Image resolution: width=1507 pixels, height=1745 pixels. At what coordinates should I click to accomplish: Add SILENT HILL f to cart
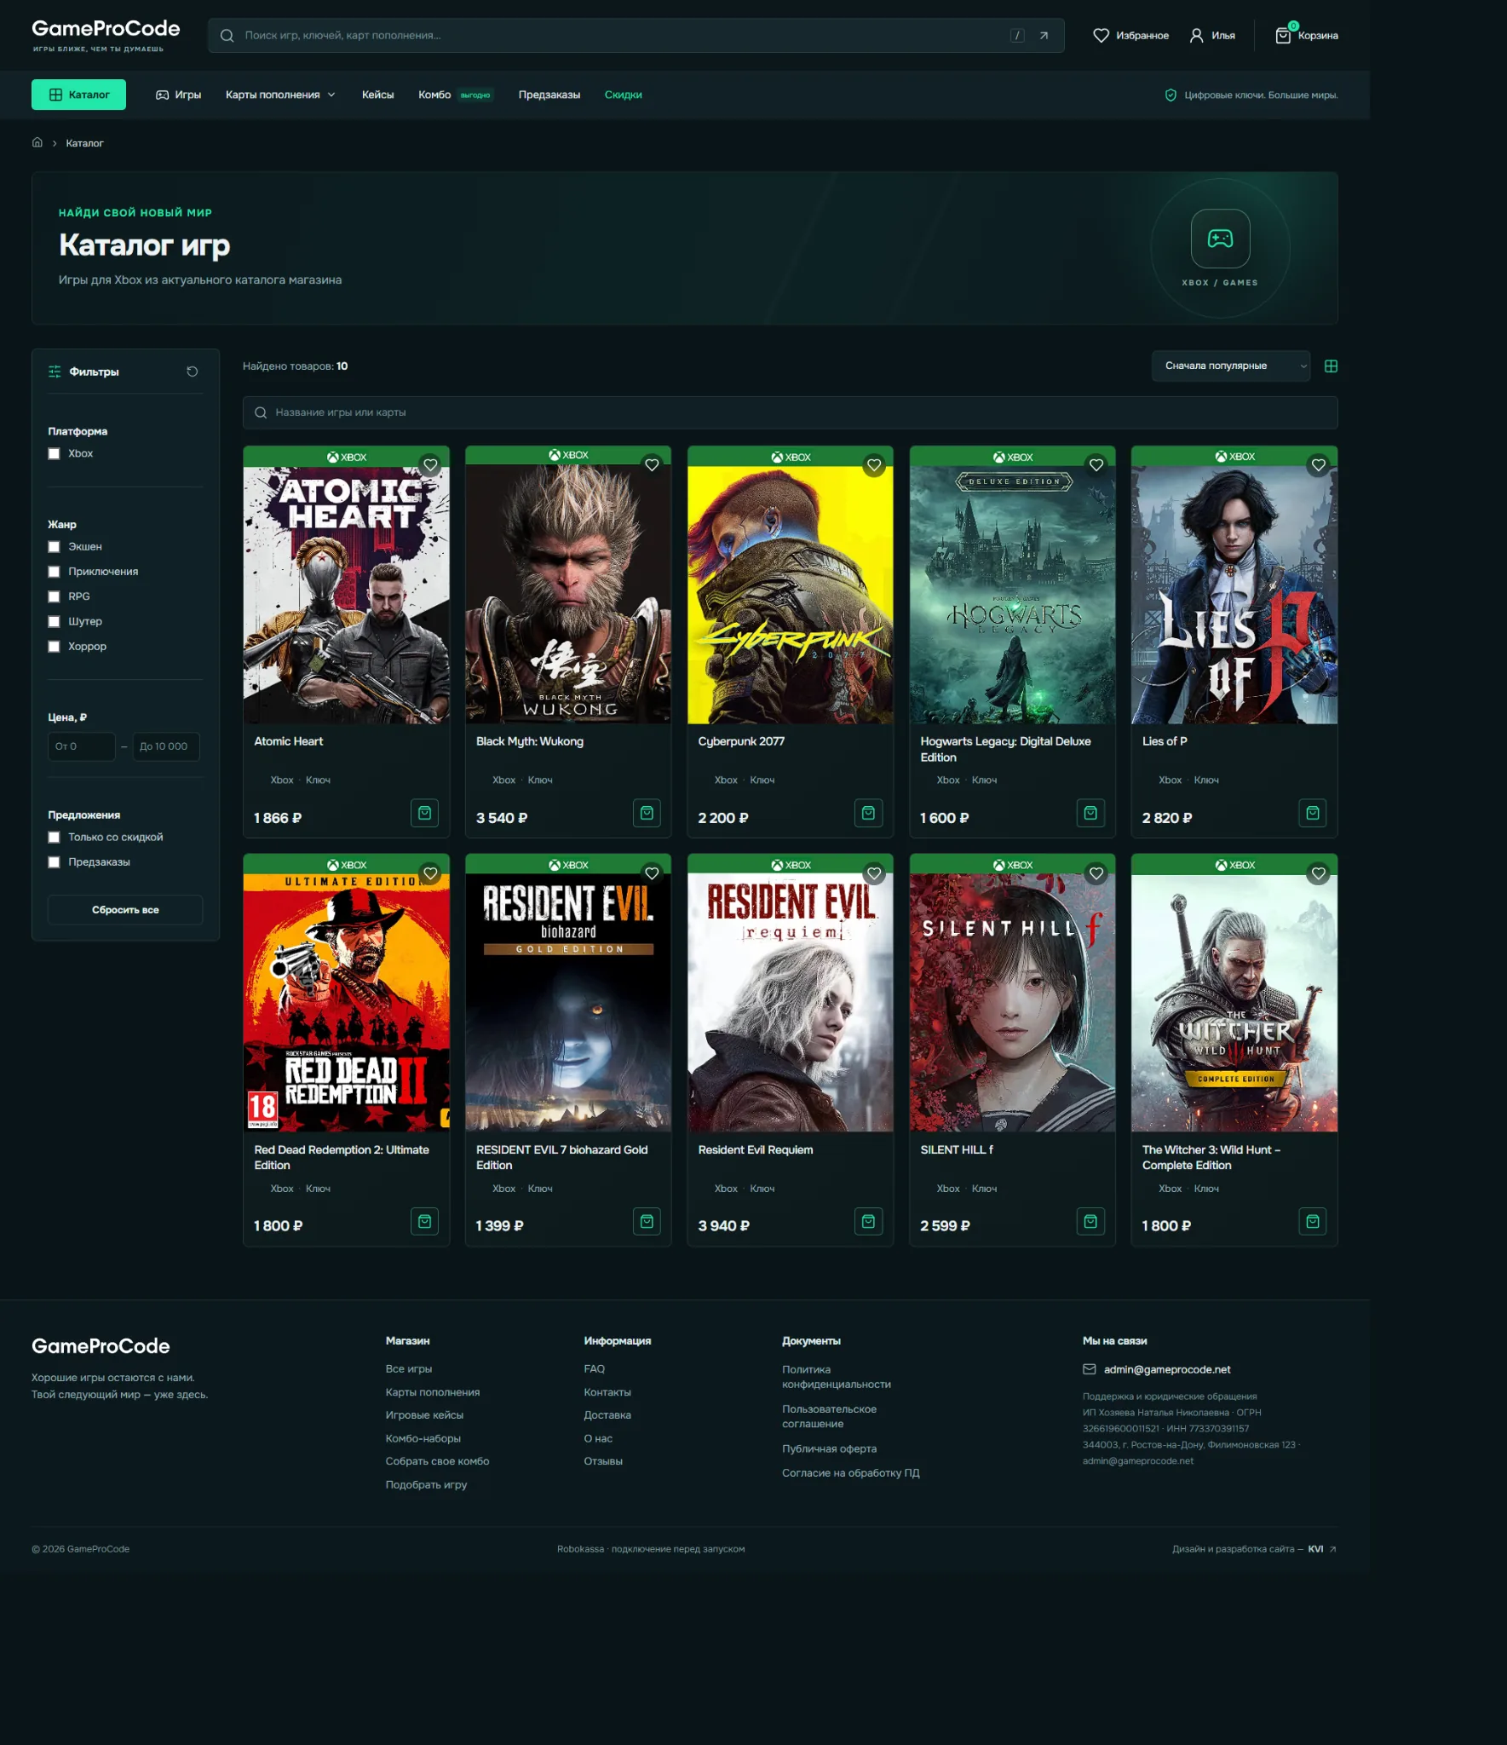1090,1222
